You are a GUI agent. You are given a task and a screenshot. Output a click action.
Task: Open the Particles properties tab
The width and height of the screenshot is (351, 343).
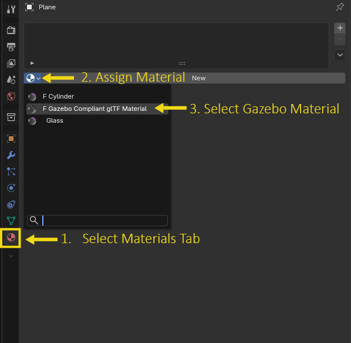(11, 171)
